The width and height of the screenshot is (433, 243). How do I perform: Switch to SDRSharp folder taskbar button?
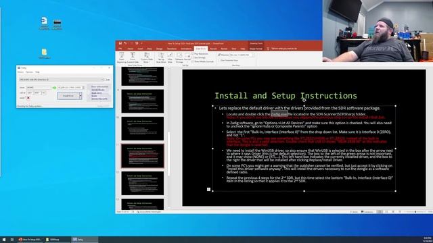(x=58, y=240)
